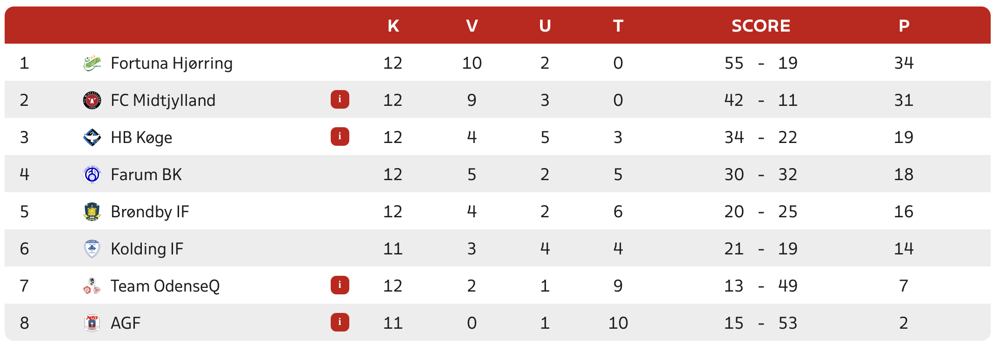The height and width of the screenshot is (351, 1000).
Task: Click the AGF club crest
Action: 92,323
